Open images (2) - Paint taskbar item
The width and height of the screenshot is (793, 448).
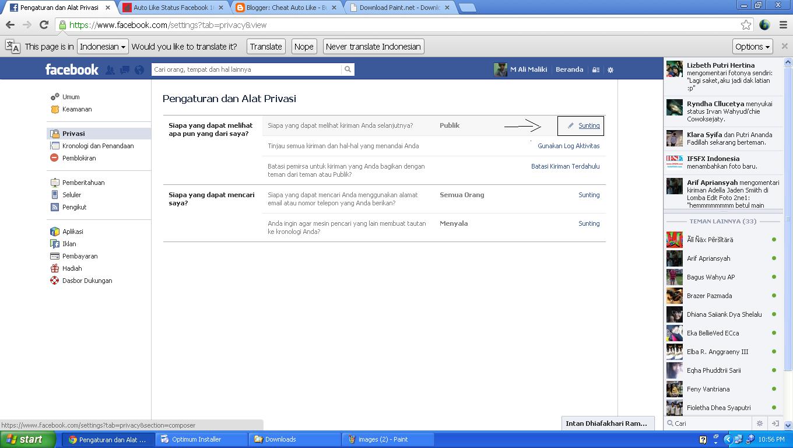pos(388,439)
